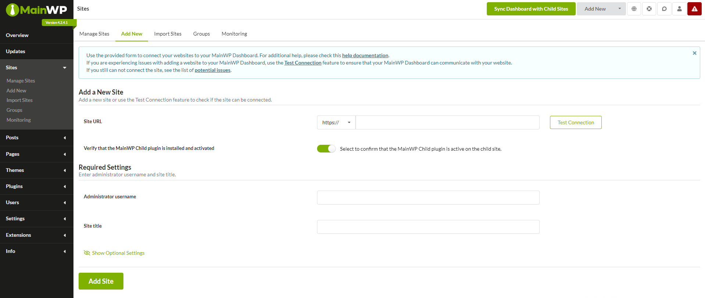Open the lifebuoy help icon in header
The image size is (705, 298).
(x=649, y=9)
